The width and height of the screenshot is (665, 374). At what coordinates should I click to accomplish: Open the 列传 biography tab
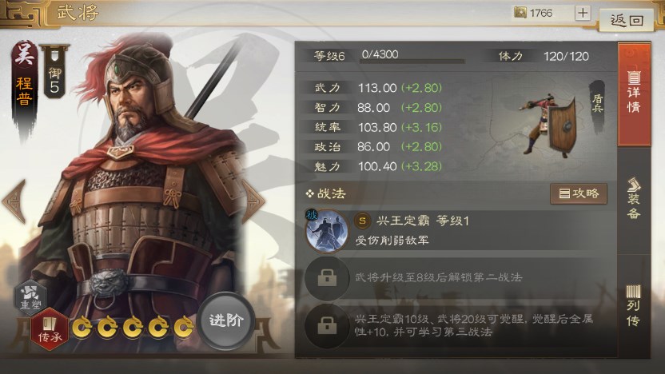[x=634, y=305]
